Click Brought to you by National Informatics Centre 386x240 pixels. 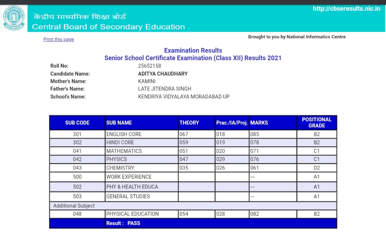[297, 37]
